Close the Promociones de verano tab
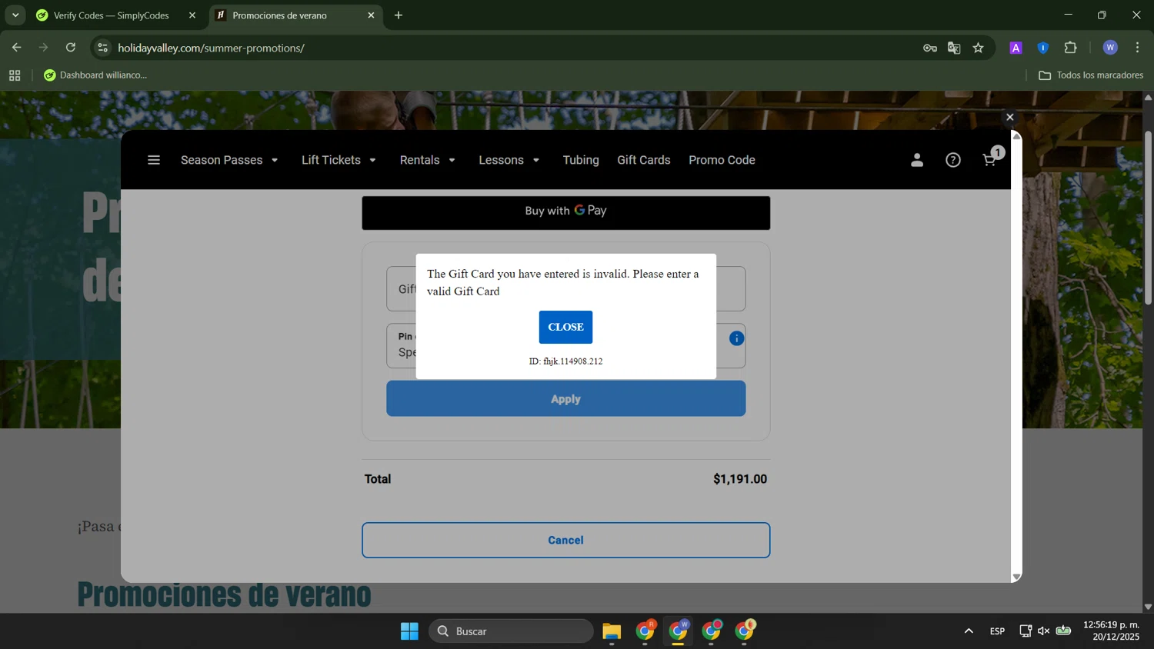Screen dimensions: 1154x649 pyautogui.click(x=371, y=15)
